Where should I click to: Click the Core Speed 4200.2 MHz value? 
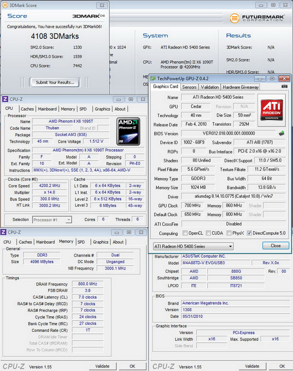pos(49,186)
